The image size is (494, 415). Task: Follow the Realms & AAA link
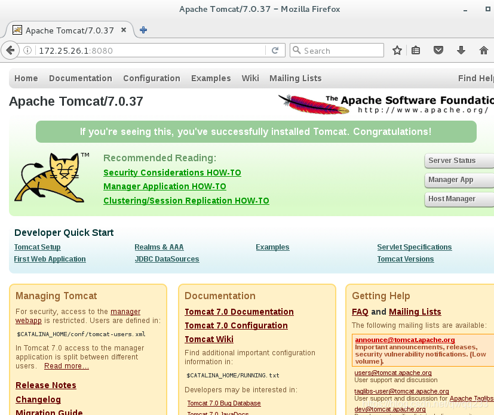159,247
